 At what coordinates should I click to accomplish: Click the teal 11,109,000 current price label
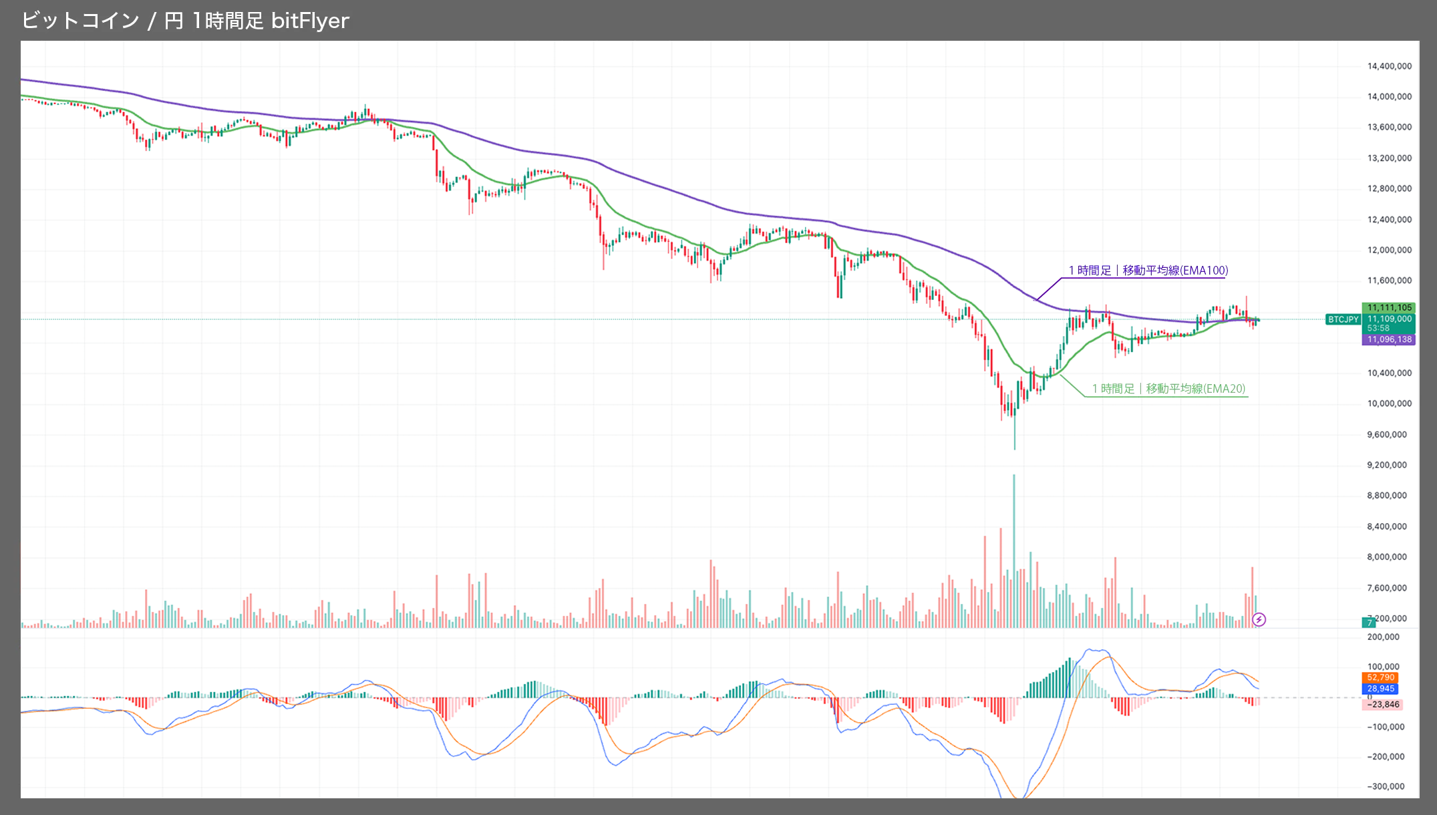pyautogui.click(x=1389, y=319)
